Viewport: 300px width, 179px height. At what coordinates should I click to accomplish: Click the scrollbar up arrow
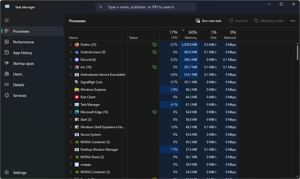(298, 43)
